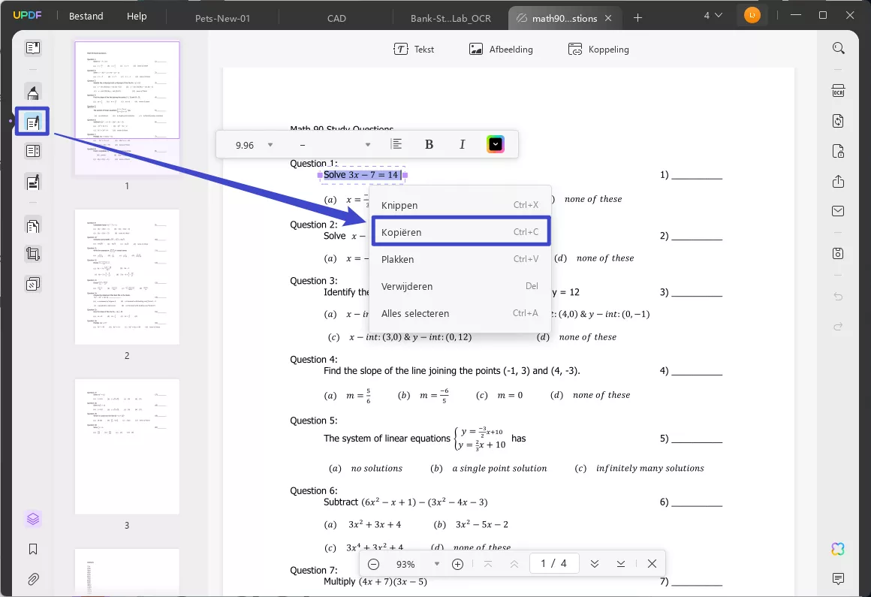The image size is (871, 597).
Task: Open the text alignment option
Action: (396, 144)
